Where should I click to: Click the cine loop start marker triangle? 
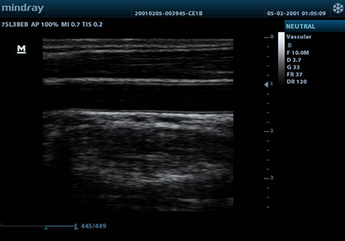point(46,228)
